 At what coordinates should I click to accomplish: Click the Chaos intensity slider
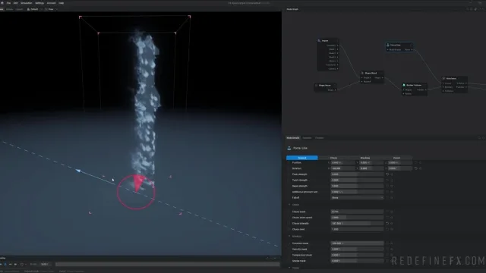coord(357,223)
